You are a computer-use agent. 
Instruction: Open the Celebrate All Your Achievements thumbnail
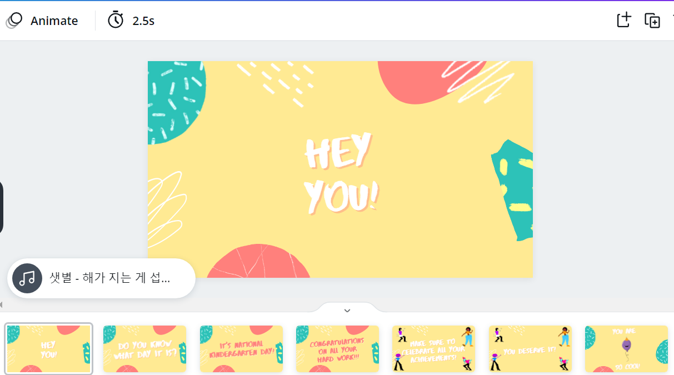pyautogui.click(x=433, y=349)
